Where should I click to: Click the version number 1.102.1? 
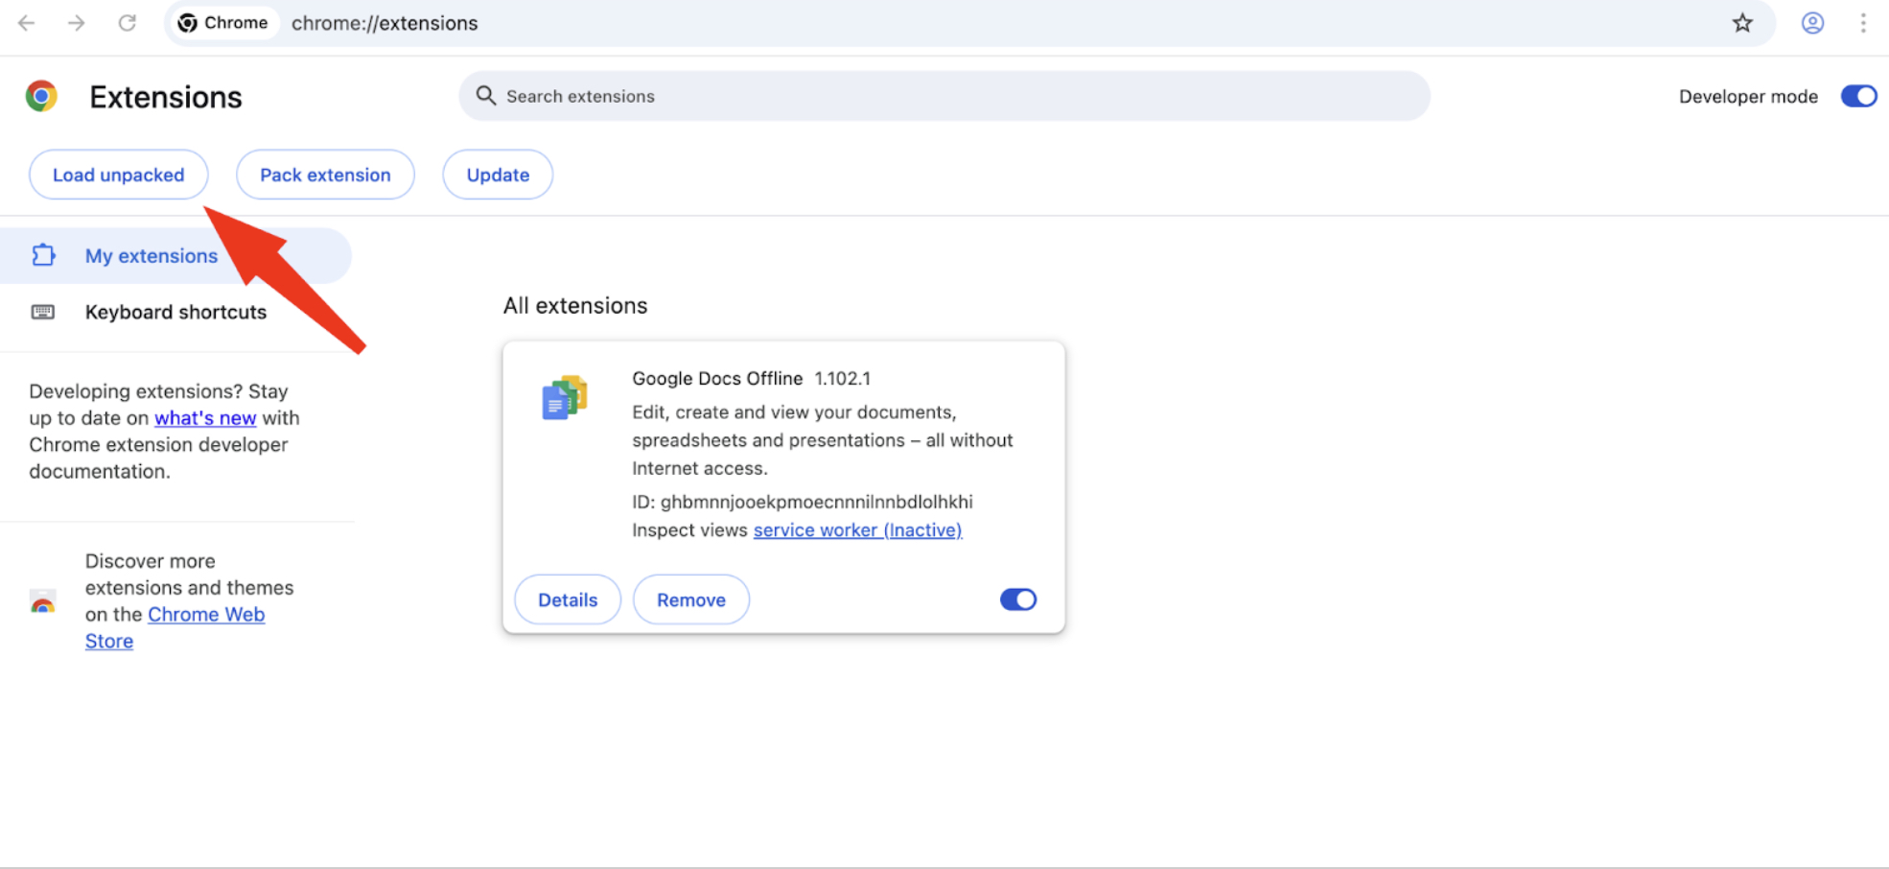click(843, 378)
